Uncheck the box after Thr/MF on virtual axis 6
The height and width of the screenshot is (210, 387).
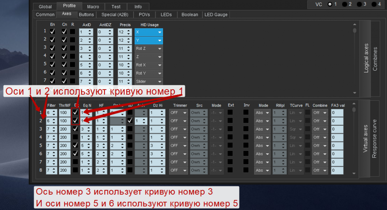click(75, 154)
